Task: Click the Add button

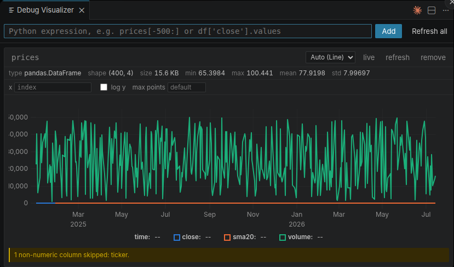Action: tap(388, 31)
